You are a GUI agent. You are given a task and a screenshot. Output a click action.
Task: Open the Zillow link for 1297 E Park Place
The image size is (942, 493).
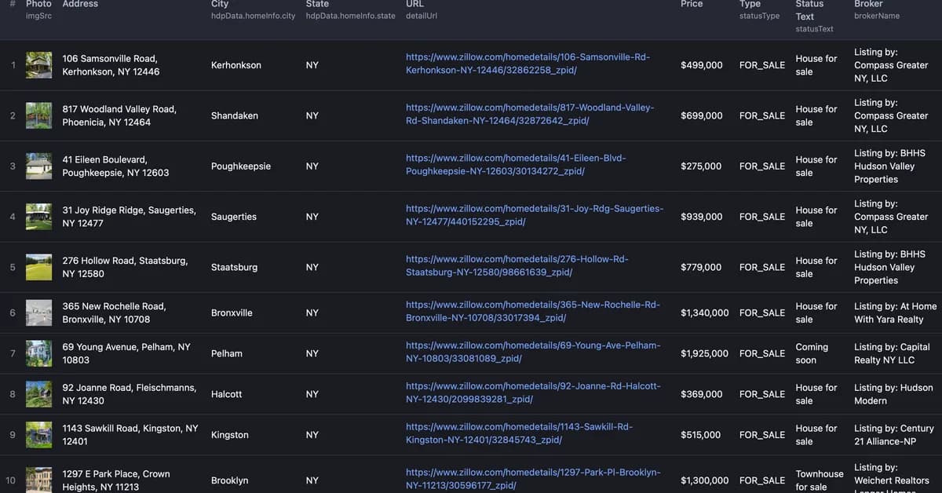tap(532, 479)
